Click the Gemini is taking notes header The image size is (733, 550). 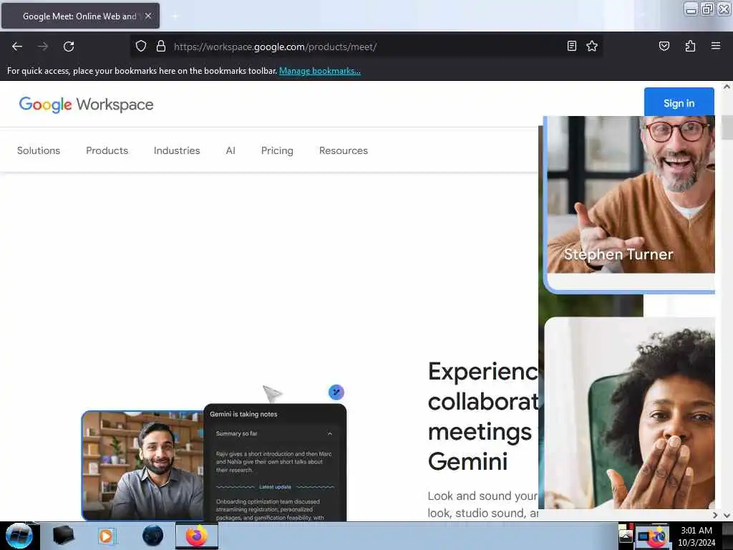point(243,414)
